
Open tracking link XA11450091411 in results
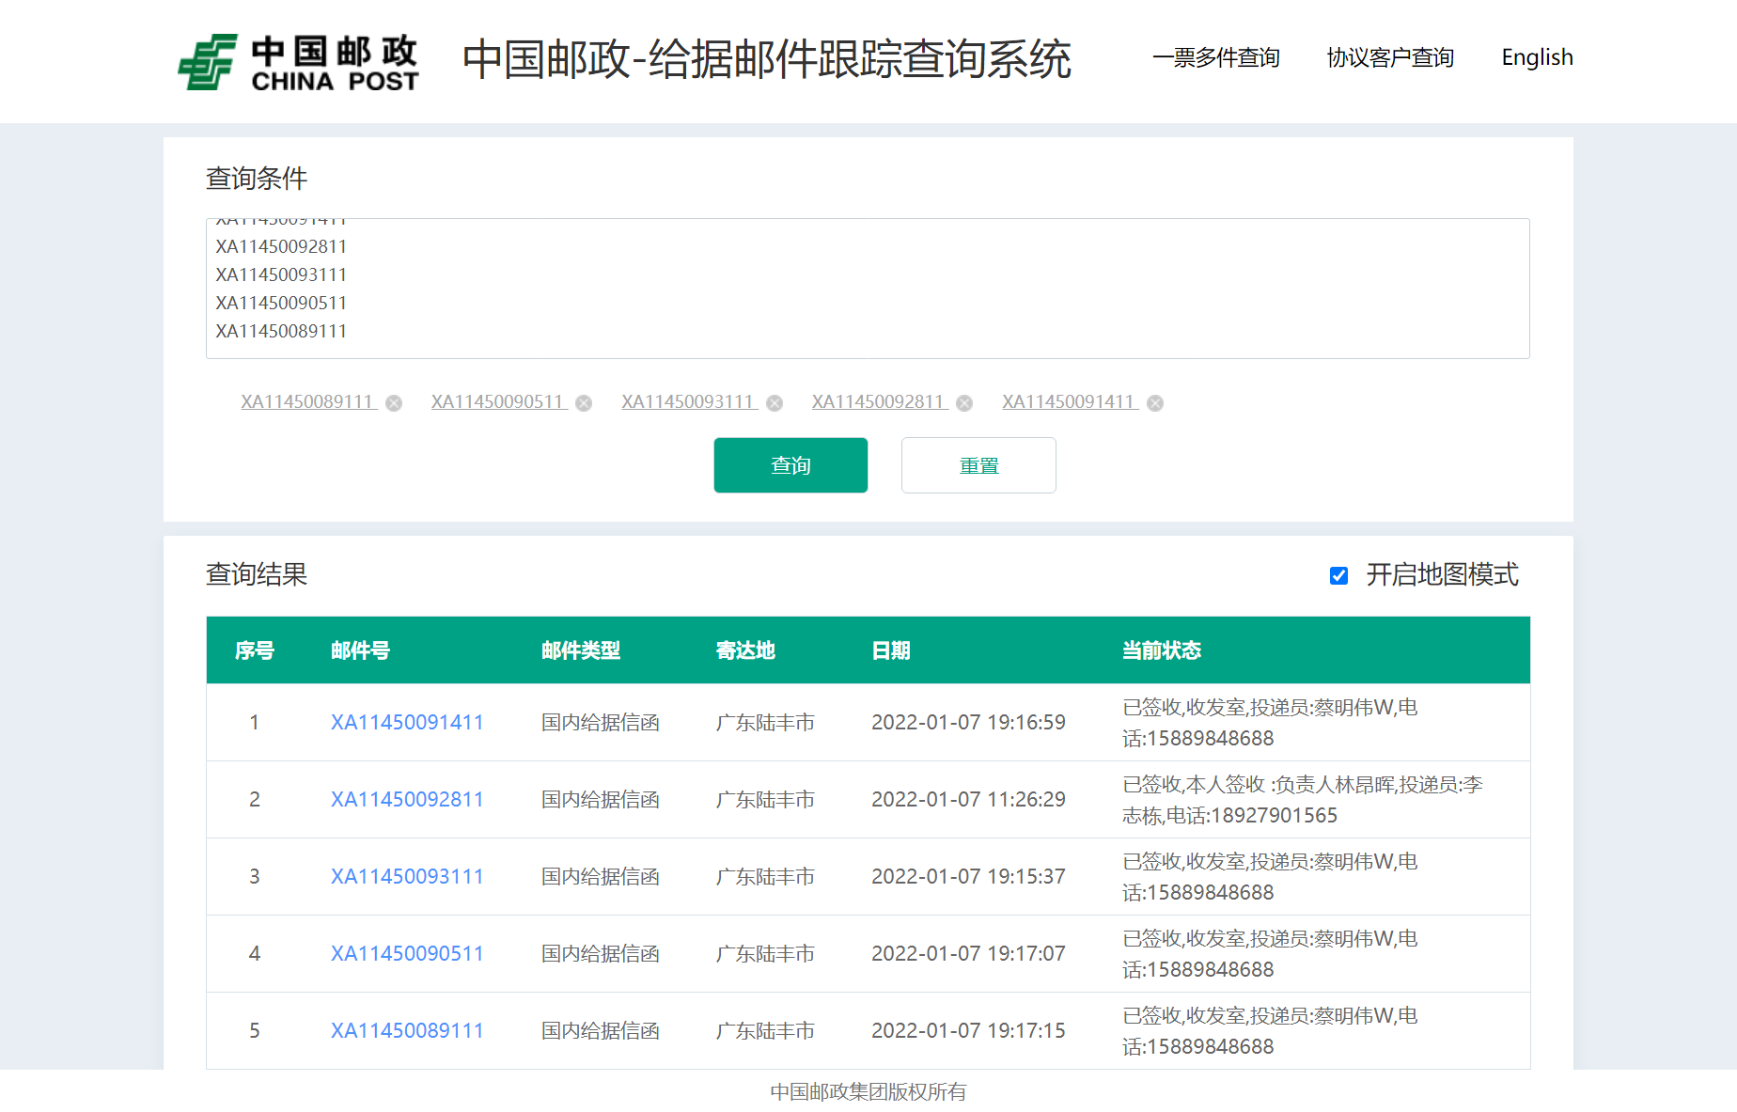pos(407,722)
